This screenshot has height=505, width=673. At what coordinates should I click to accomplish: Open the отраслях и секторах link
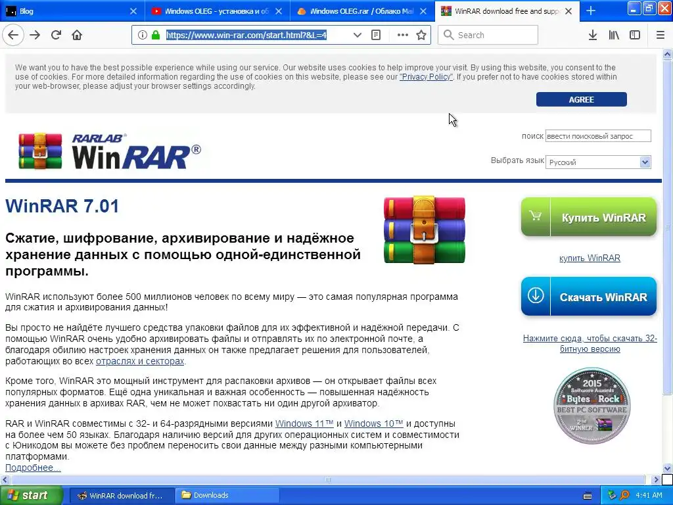tap(140, 361)
